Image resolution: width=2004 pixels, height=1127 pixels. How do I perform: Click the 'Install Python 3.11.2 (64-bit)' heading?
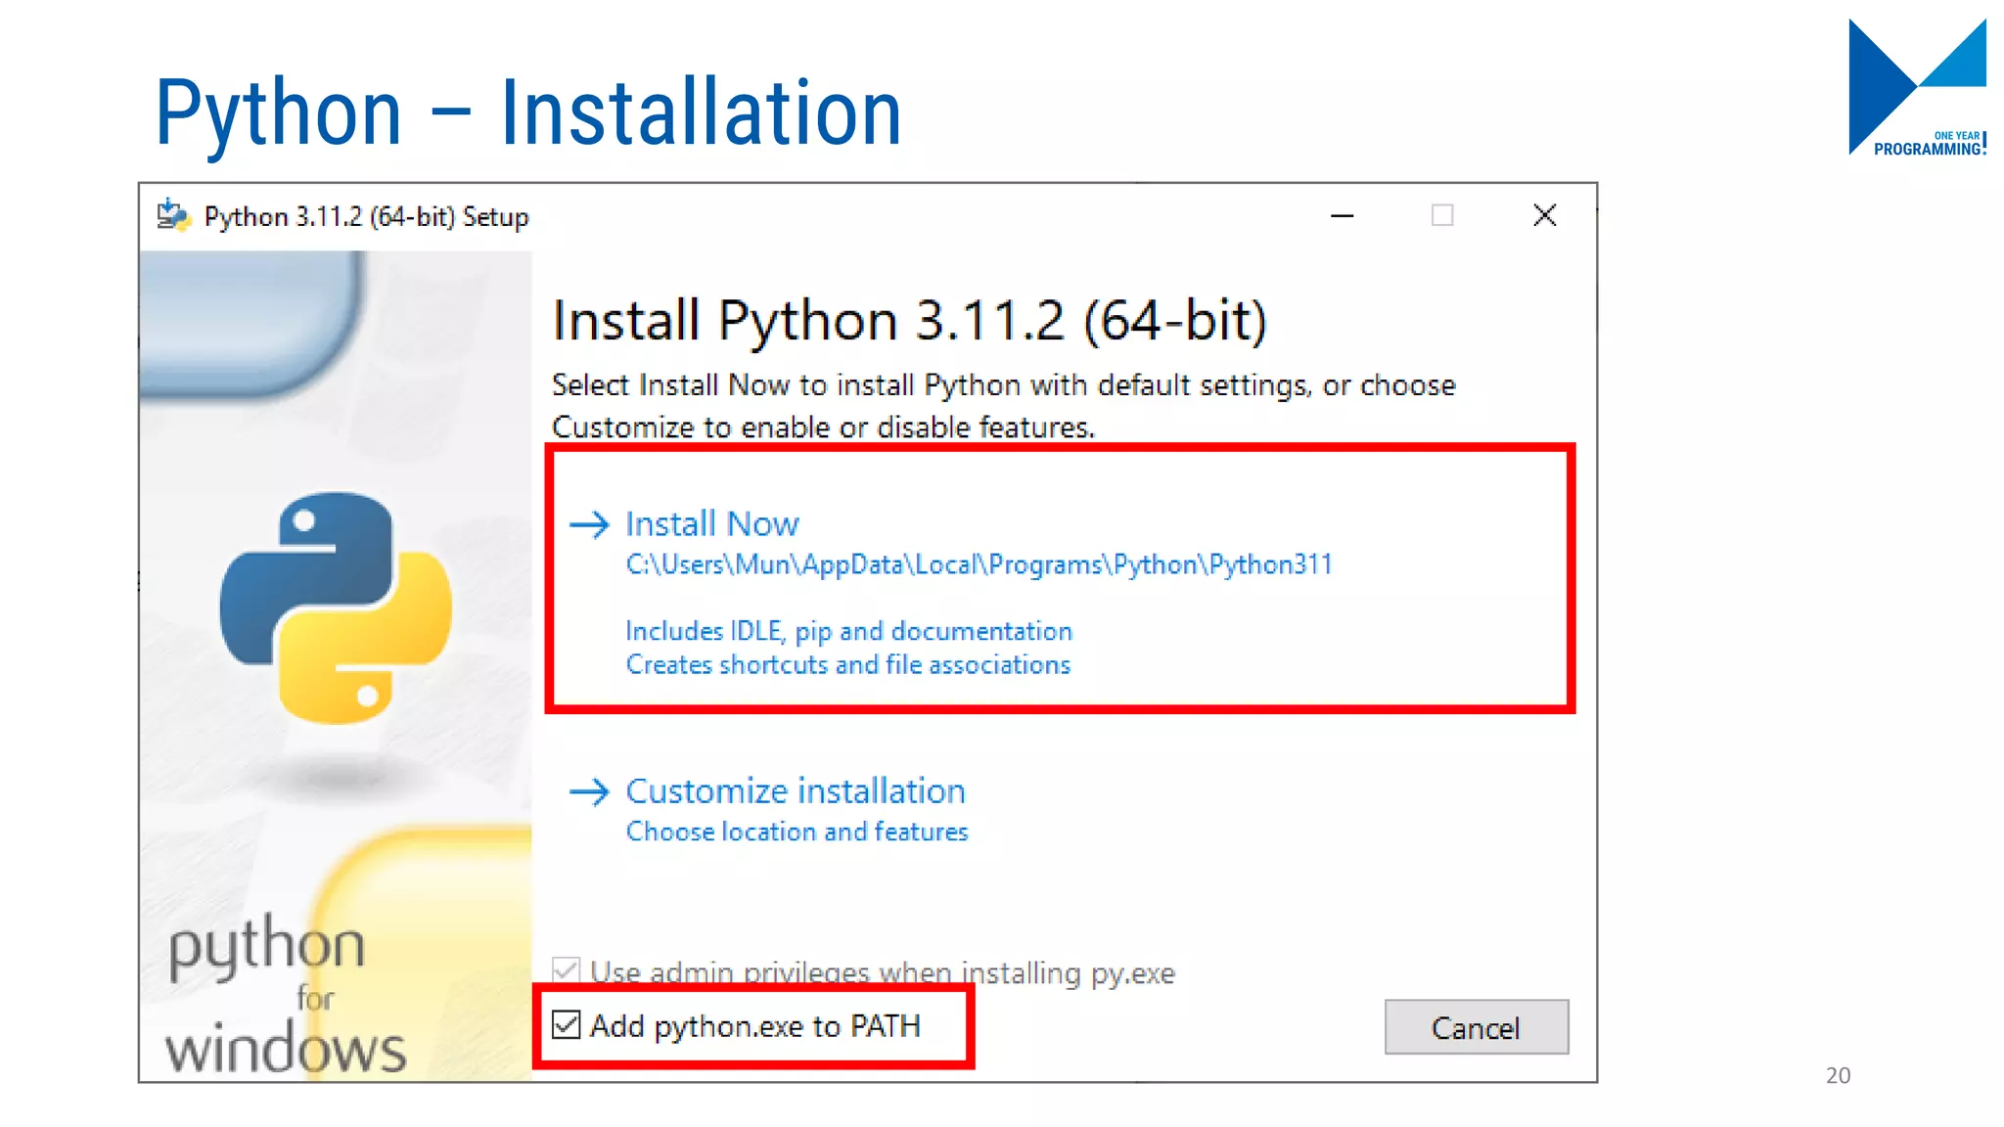(x=909, y=321)
